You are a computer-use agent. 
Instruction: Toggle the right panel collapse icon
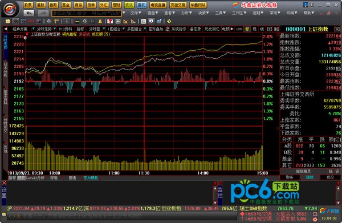276,29
